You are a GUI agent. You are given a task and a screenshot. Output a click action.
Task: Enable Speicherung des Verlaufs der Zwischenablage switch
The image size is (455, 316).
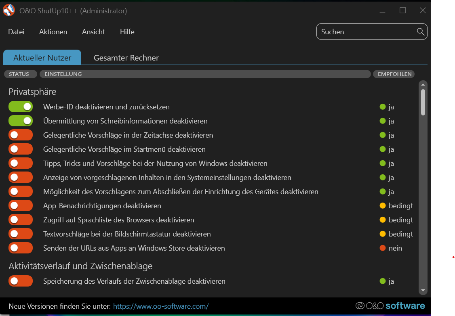coord(21,281)
